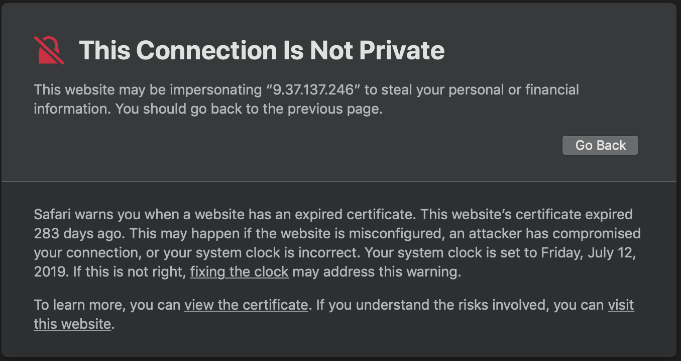Go back to the previous page
Image resolution: width=681 pixels, height=361 pixels.
click(x=600, y=145)
